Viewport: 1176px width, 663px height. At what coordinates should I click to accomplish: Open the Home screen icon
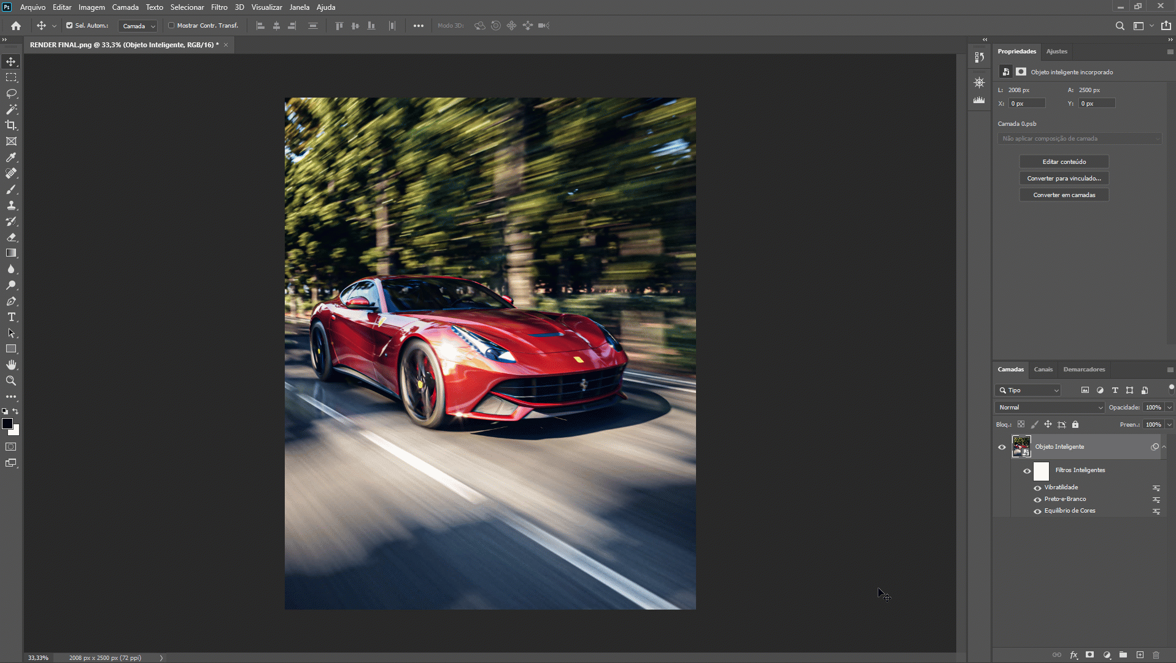(x=16, y=26)
